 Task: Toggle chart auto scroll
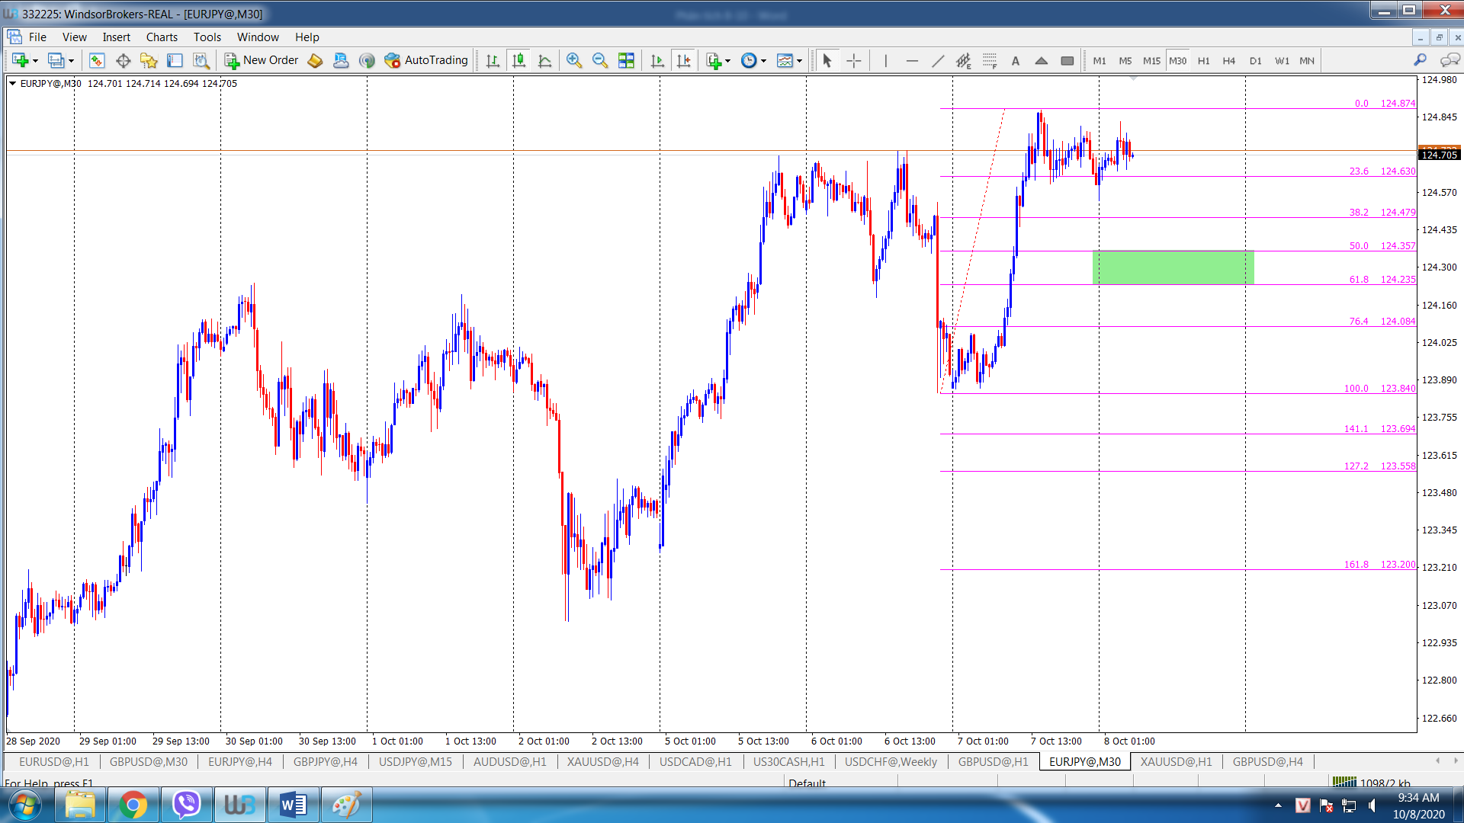point(657,60)
